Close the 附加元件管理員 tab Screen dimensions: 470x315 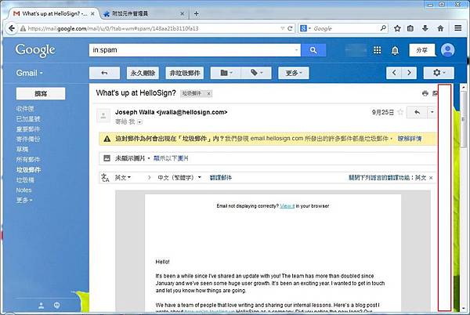pos(183,14)
